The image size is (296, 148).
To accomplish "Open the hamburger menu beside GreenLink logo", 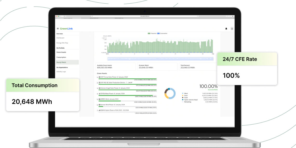I will (x=58, y=29).
